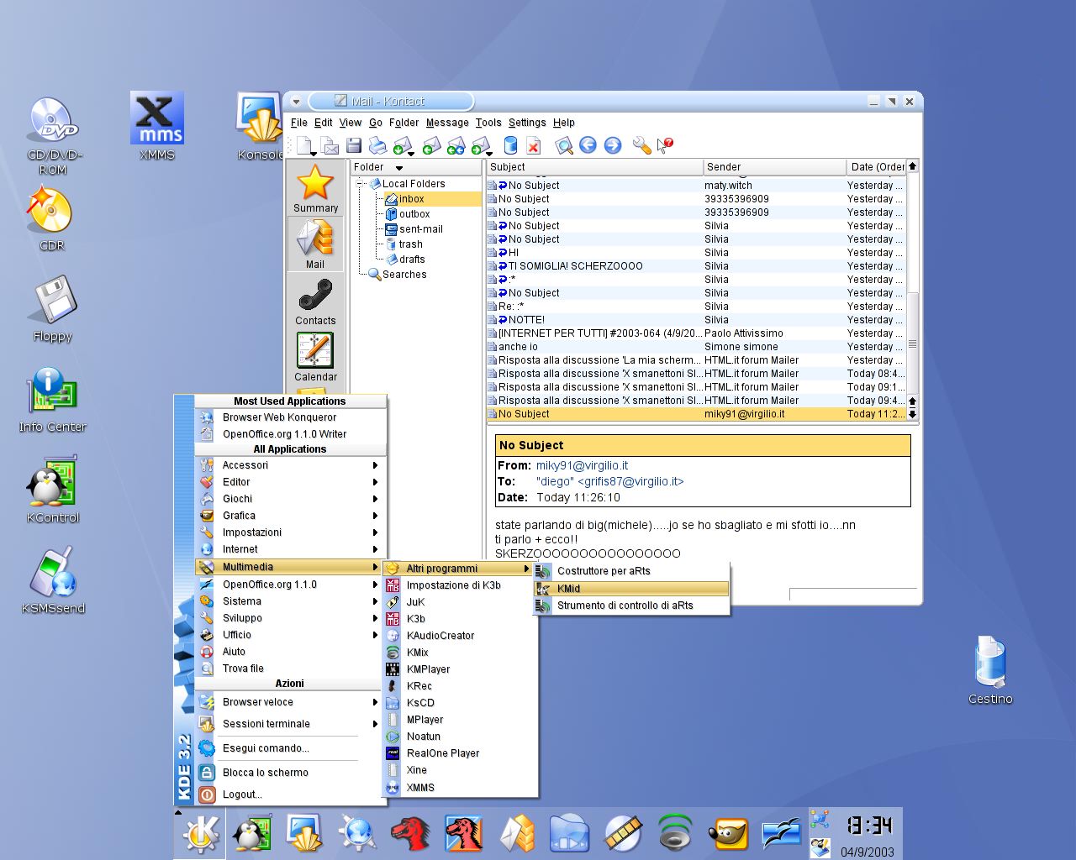The height and width of the screenshot is (860, 1076).
Task: Click the miky91@virgilio.it sender link
Action: click(x=582, y=465)
